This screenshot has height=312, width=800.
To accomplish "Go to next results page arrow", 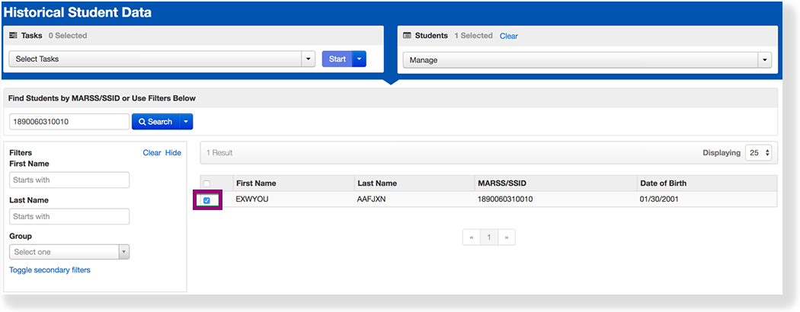I will pos(506,237).
